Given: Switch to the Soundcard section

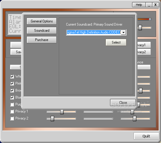Looking at the screenshot, I should [x=42, y=31].
